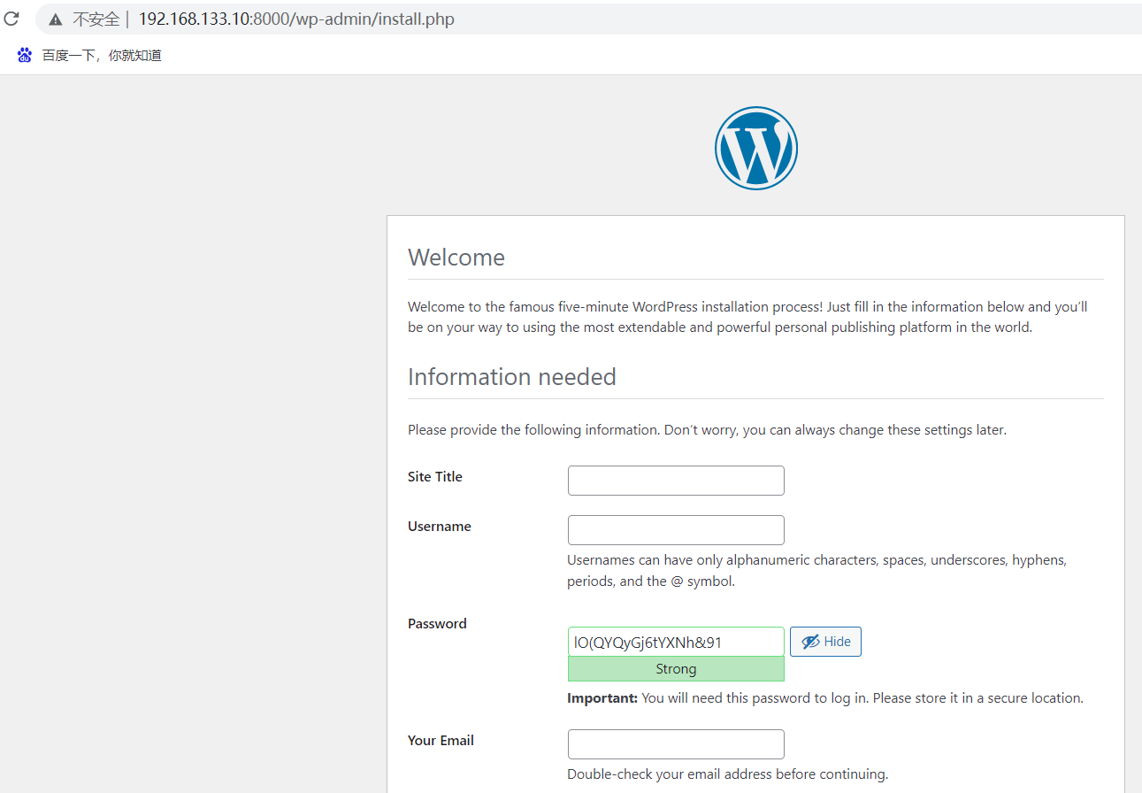Click the Usernames alphanumeric characters hint text
Image resolution: width=1142 pixels, height=793 pixels.
[817, 571]
